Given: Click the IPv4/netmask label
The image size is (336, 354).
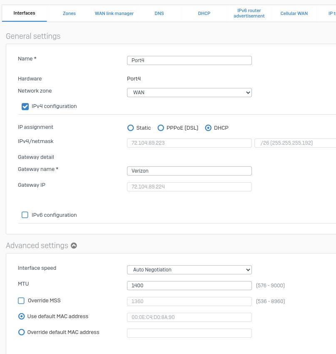Looking at the screenshot, I should pyautogui.click(x=36, y=141).
